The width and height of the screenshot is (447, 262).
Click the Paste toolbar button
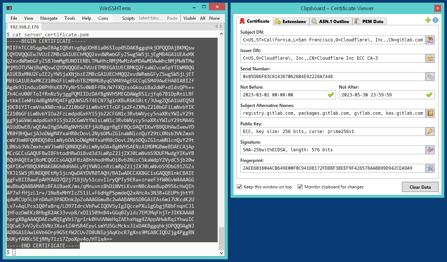tap(172, 18)
